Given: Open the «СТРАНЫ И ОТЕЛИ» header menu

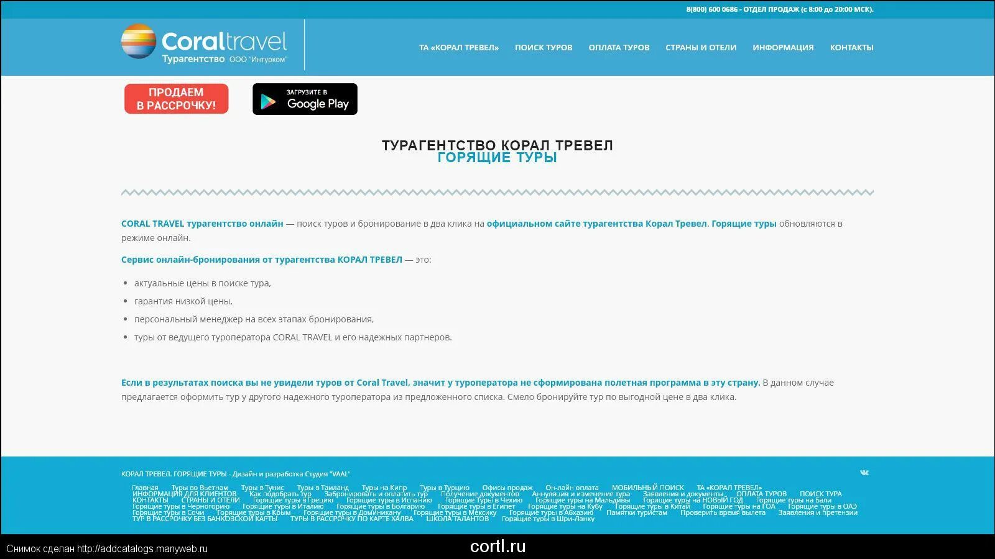Looking at the screenshot, I should (x=701, y=48).
